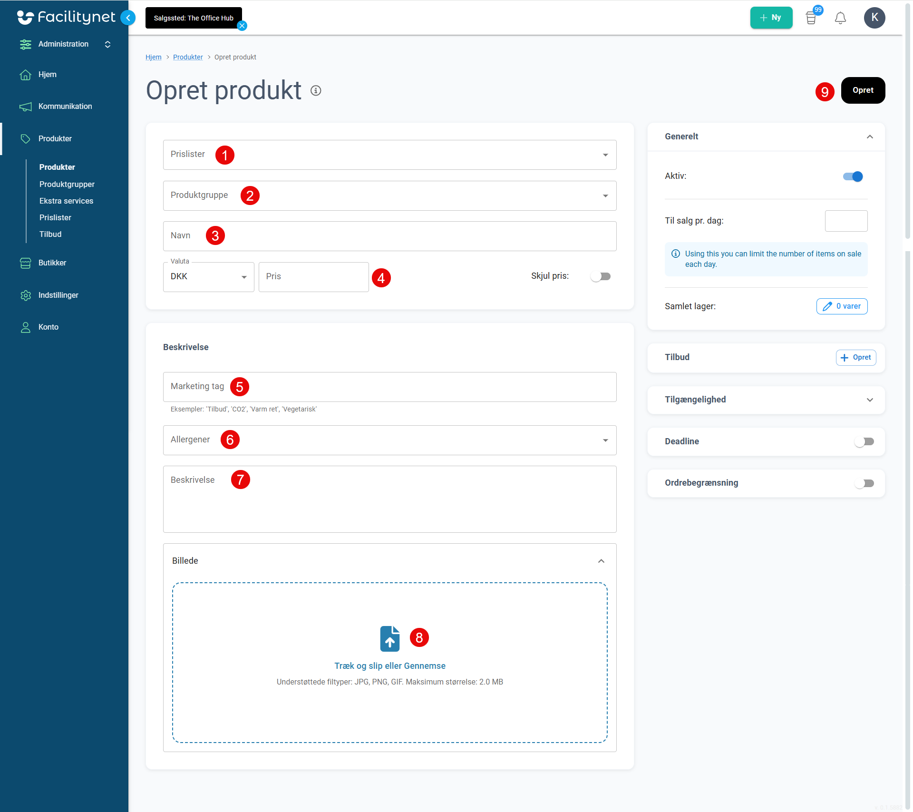Focus the Pris input field
Screen dimensions: 913x812
click(313, 277)
